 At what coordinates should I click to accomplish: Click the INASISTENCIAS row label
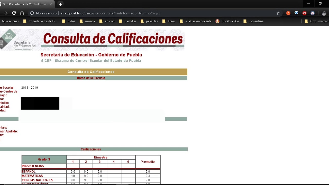(33, 166)
